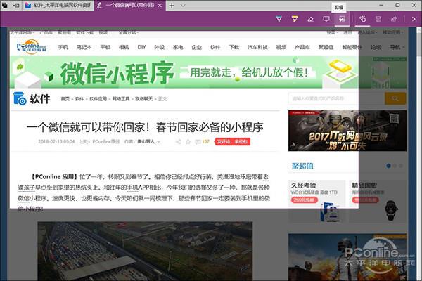Expand the 导航 dropdown in navigation
This screenshot has width=422, height=281.
click(x=397, y=47)
